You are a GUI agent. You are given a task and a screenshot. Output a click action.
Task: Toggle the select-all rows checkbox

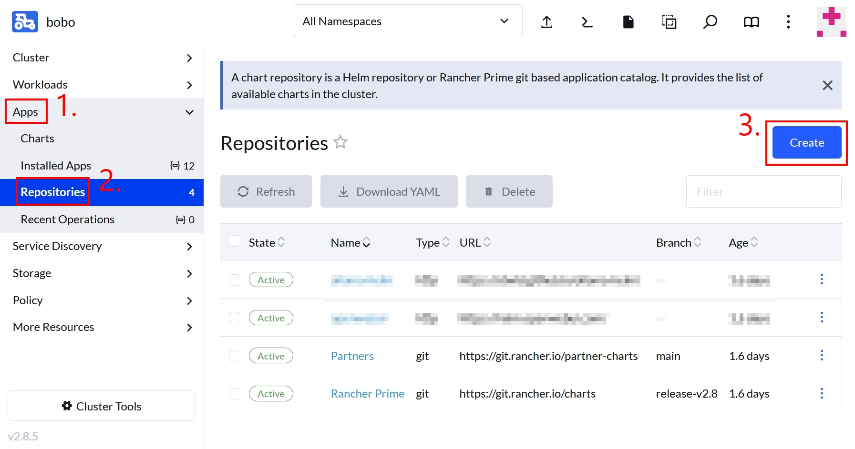tap(235, 241)
